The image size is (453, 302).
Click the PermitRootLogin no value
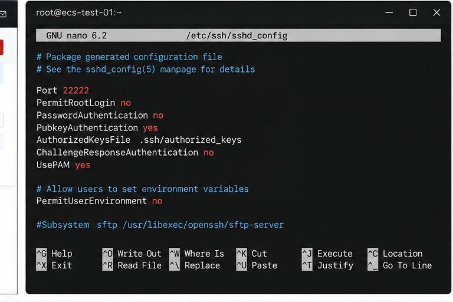pos(126,103)
